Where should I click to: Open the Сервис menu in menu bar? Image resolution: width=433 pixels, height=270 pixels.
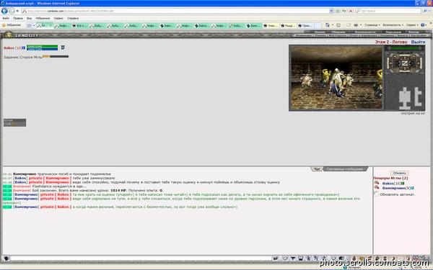(58, 18)
